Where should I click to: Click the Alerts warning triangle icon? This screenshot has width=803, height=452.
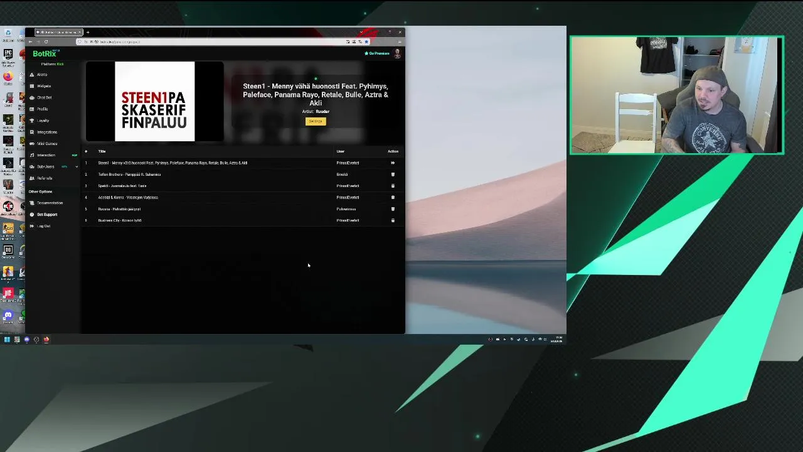pyautogui.click(x=32, y=75)
